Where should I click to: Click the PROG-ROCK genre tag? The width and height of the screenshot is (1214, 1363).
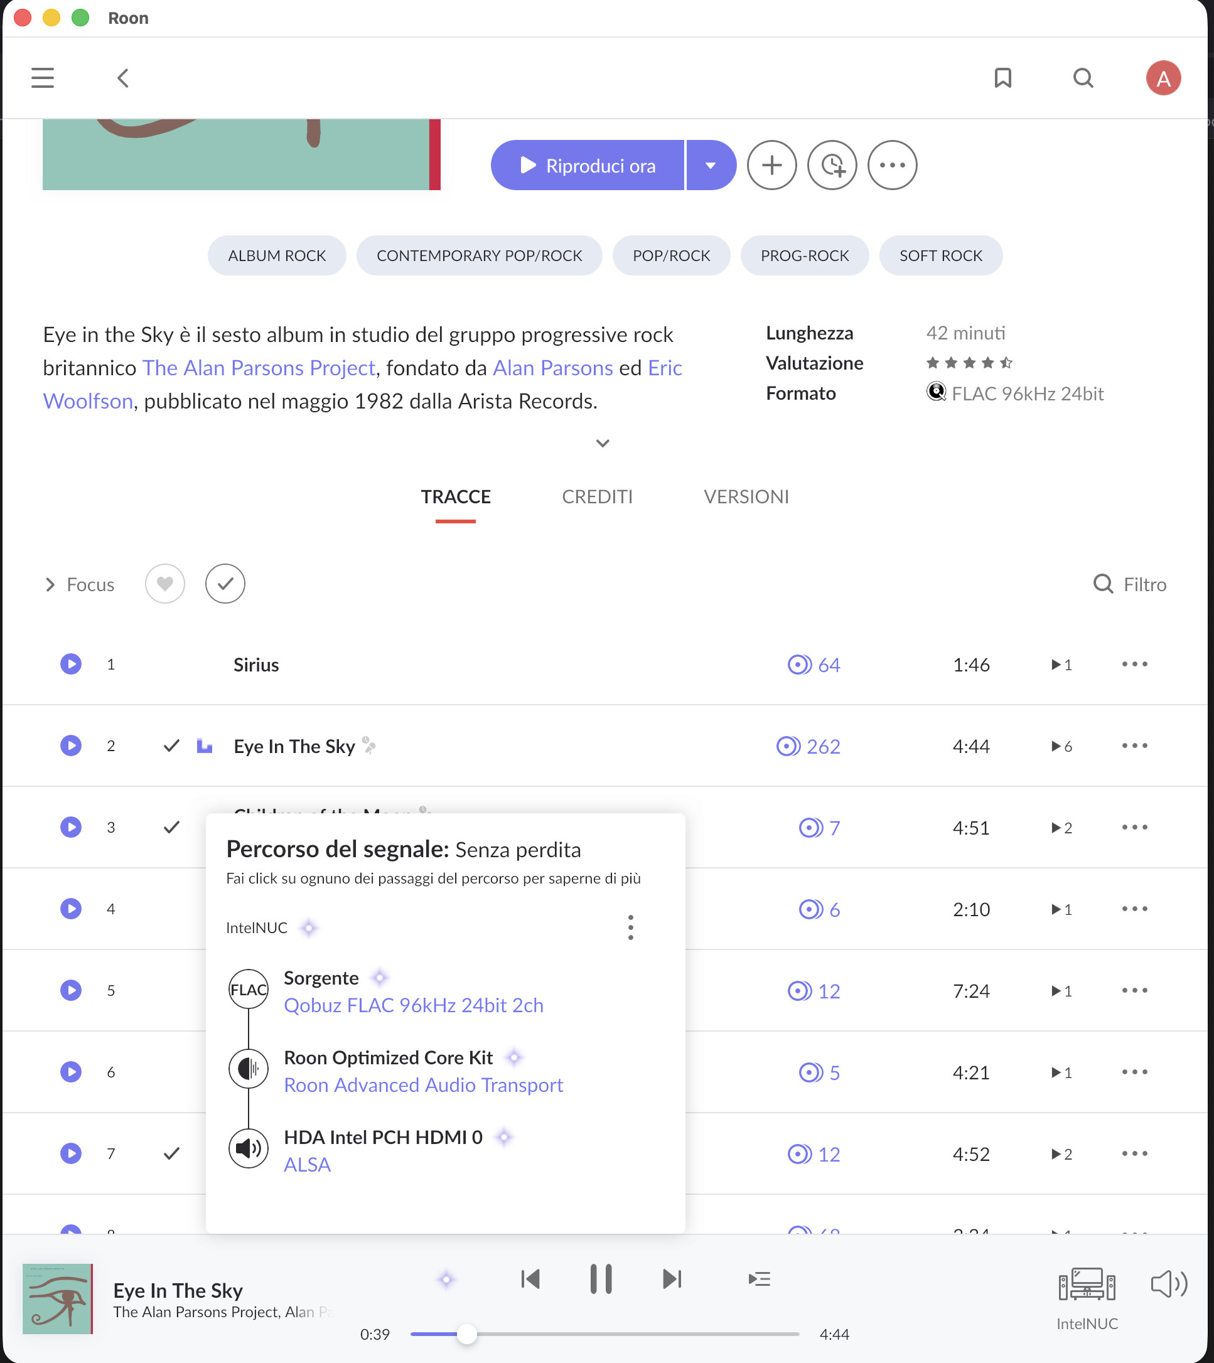click(805, 255)
